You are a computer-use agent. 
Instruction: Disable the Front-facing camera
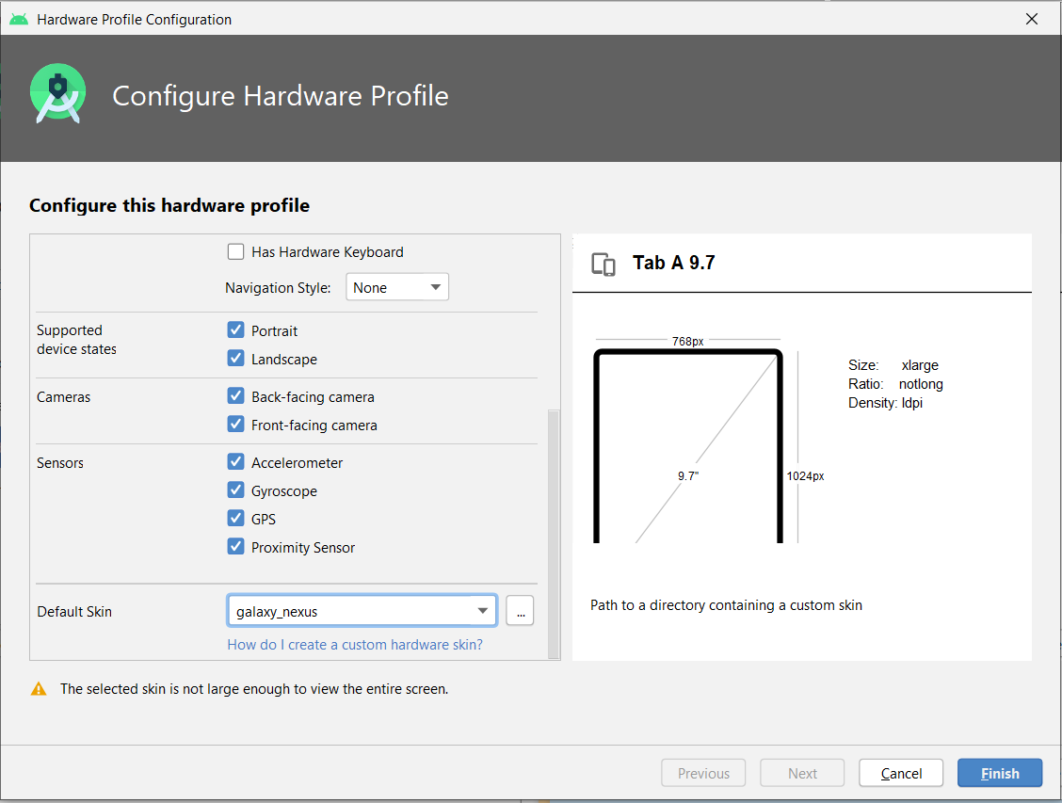pos(235,425)
